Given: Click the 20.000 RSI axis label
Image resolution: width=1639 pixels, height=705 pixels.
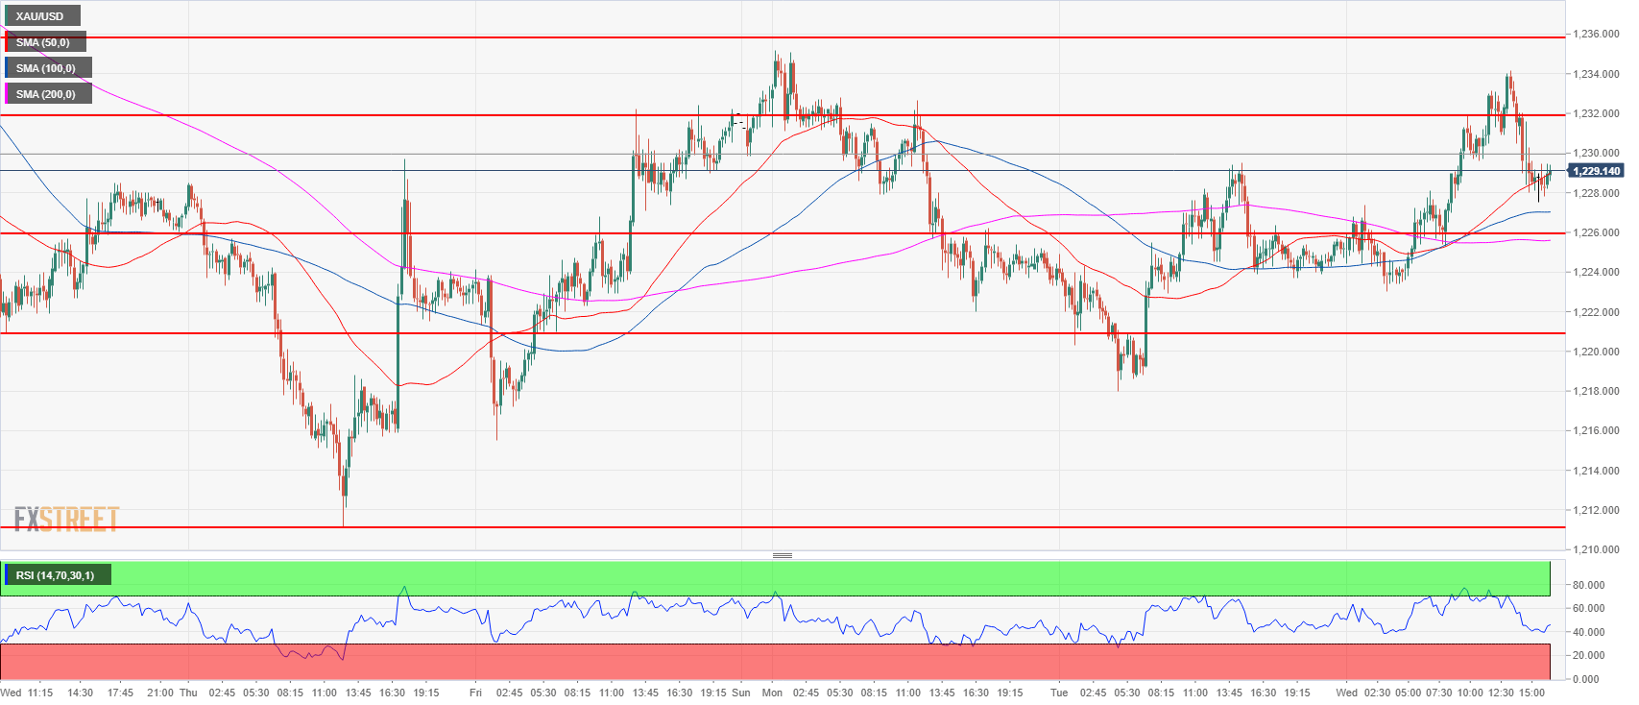Looking at the screenshot, I should [1588, 655].
